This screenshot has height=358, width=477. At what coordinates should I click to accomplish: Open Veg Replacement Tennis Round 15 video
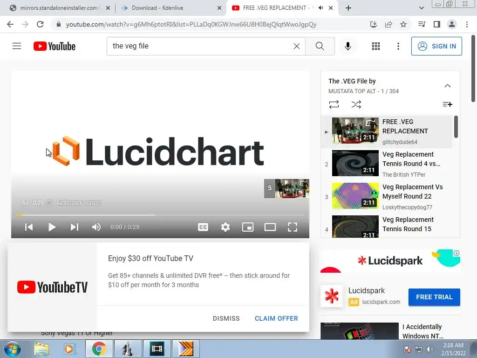point(386,226)
